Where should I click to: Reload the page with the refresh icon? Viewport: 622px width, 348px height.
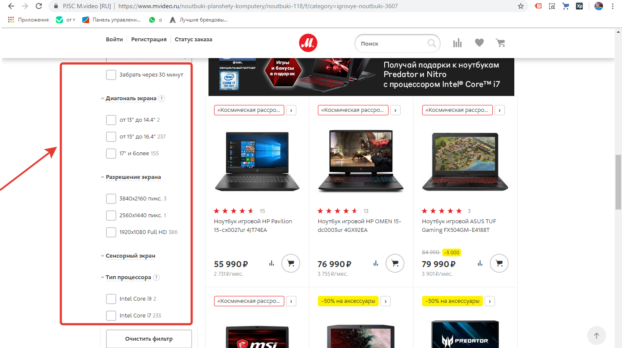pyautogui.click(x=39, y=6)
